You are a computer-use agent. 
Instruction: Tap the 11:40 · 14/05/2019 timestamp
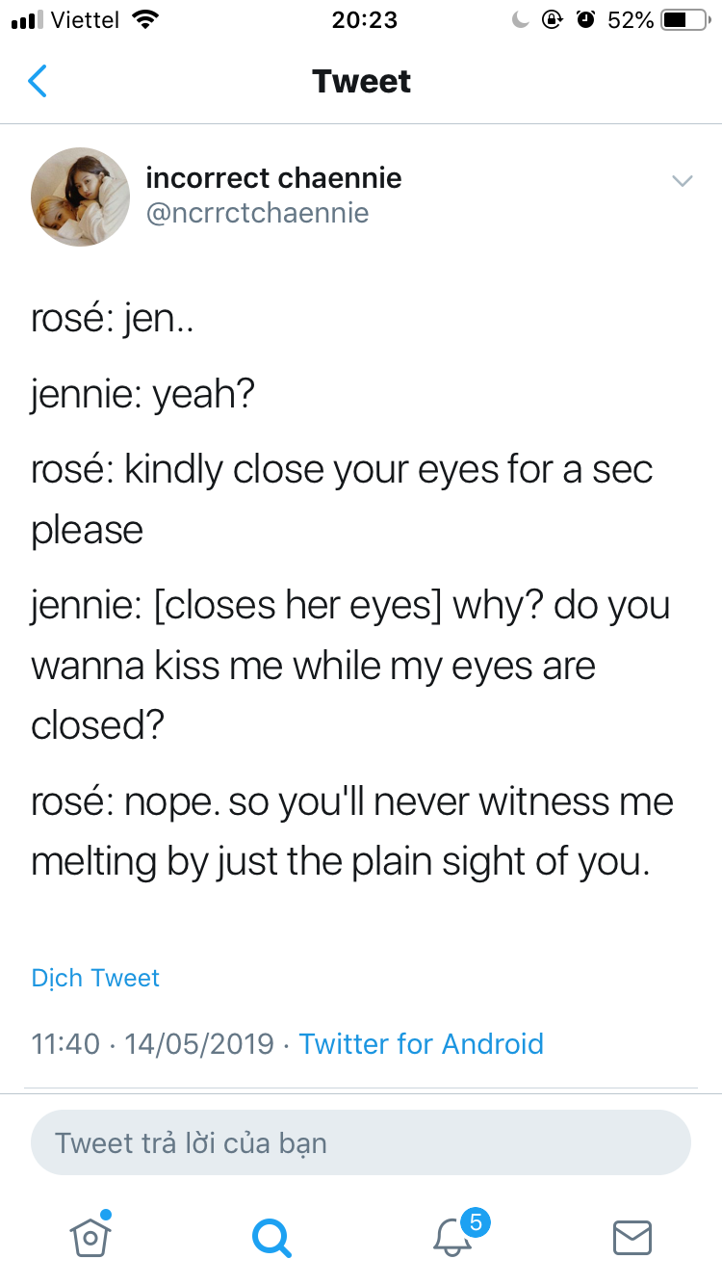[152, 1043]
